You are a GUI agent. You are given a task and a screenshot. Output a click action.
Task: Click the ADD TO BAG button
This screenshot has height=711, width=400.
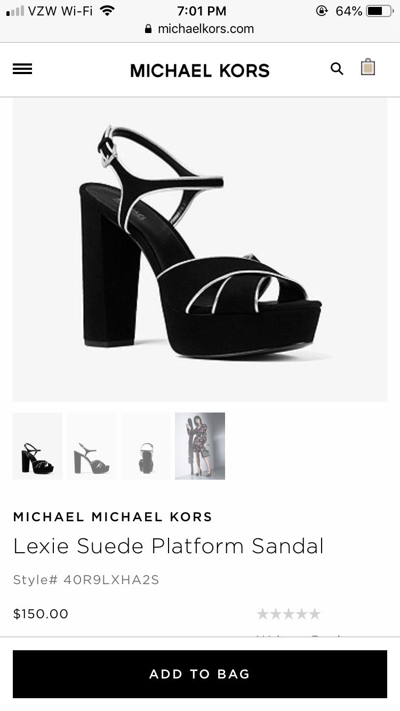(200, 674)
